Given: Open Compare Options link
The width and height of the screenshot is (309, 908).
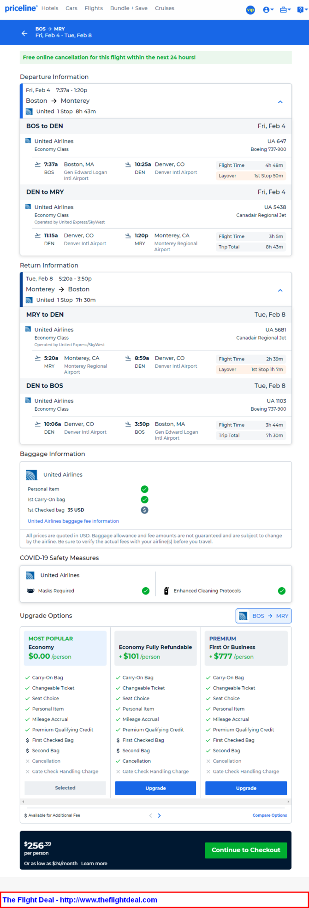Looking at the screenshot, I should click(x=270, y=815).
